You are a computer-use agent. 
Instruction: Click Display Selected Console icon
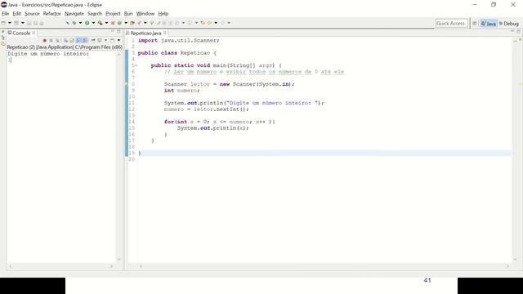pyautogui.click(x=100, y=40)
